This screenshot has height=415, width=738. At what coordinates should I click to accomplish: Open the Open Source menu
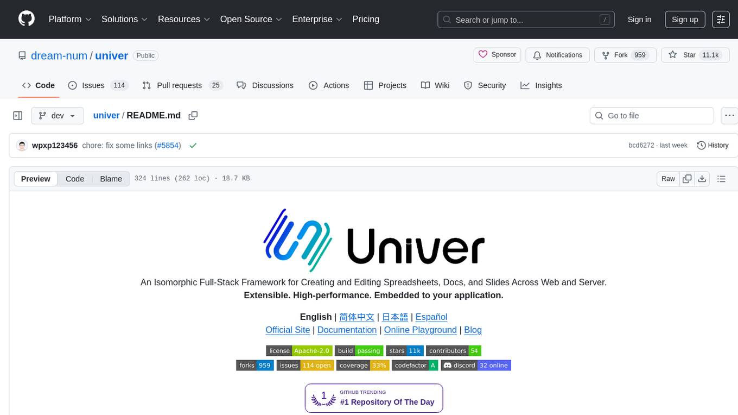[x=251, y=19]
